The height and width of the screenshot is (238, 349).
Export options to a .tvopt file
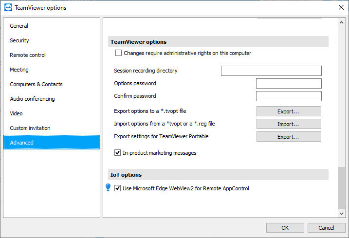(289, 111)
